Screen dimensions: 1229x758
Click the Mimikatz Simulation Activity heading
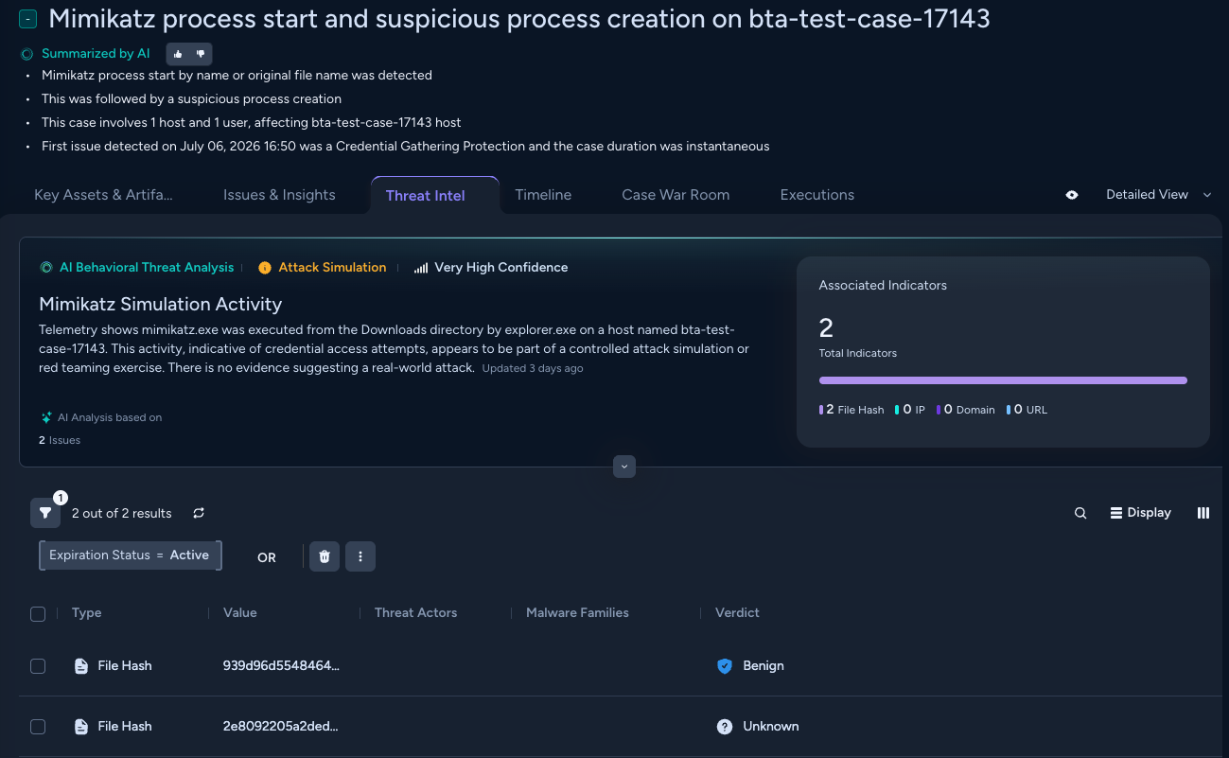pos(161,304)
